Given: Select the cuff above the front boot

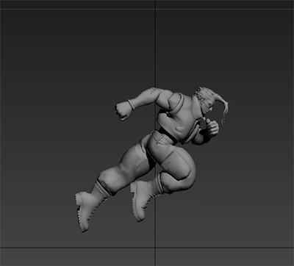Looking at the screenshot, I should 159,184.
